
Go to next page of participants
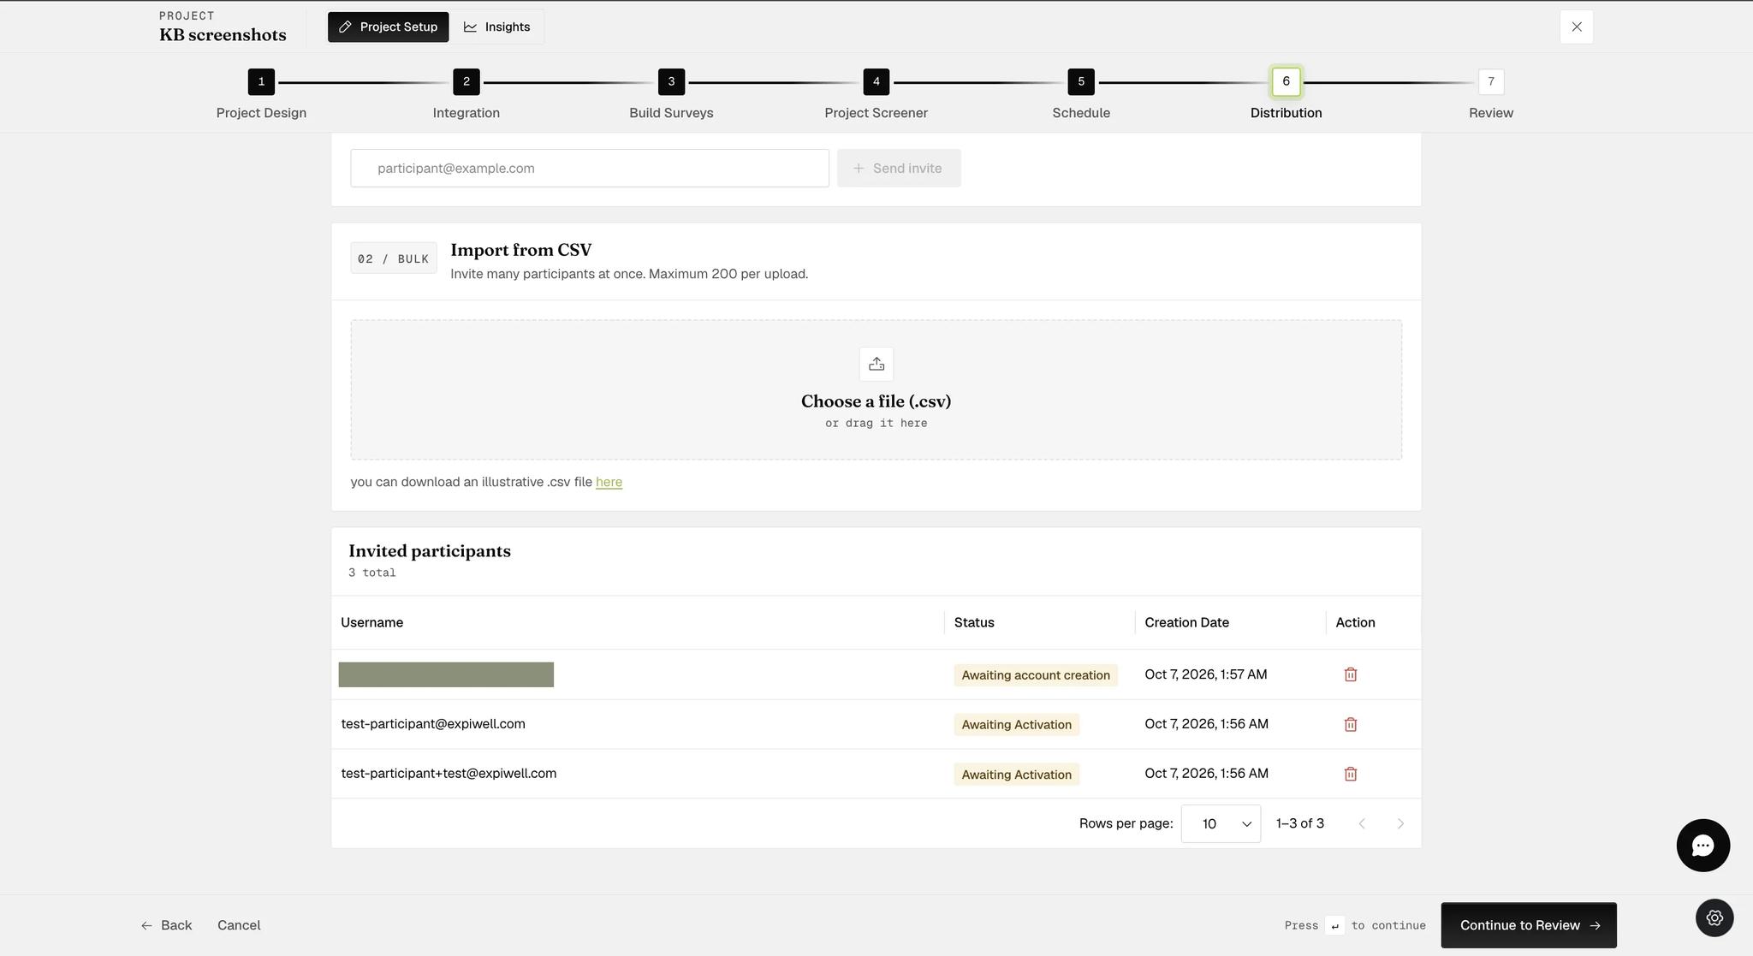click(x=1400, y=823)
